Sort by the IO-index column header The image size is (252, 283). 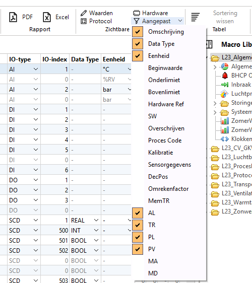pyautogui.click(x=55, y=59)
